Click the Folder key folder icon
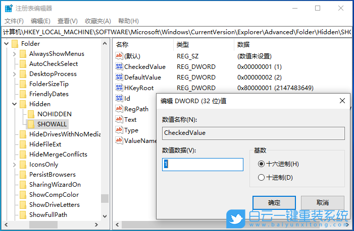Image resolution: width=354 pixels, height=231 pixels. (15, 44)
